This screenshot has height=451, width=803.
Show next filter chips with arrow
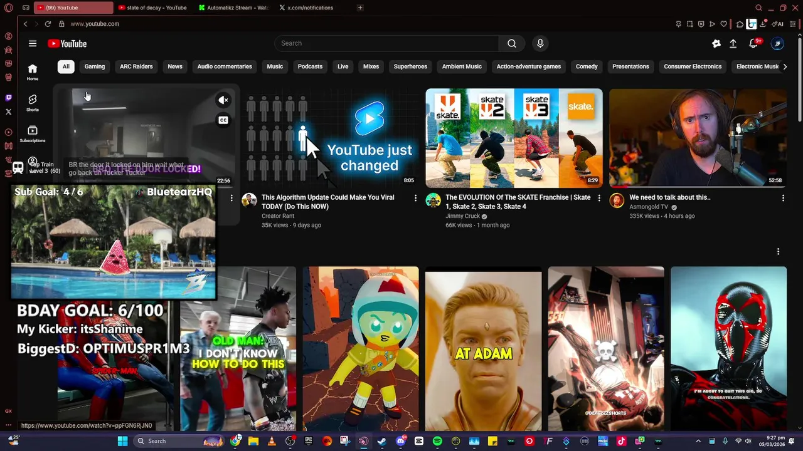pyautogui.click(x=785, y=66)
